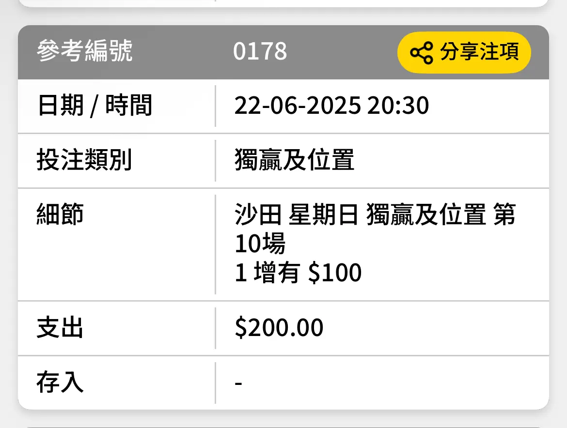The width and height of the screenshot is (567, 428).
Task: Select the 1 增有 $100 selection line
Action: (298, 272)
